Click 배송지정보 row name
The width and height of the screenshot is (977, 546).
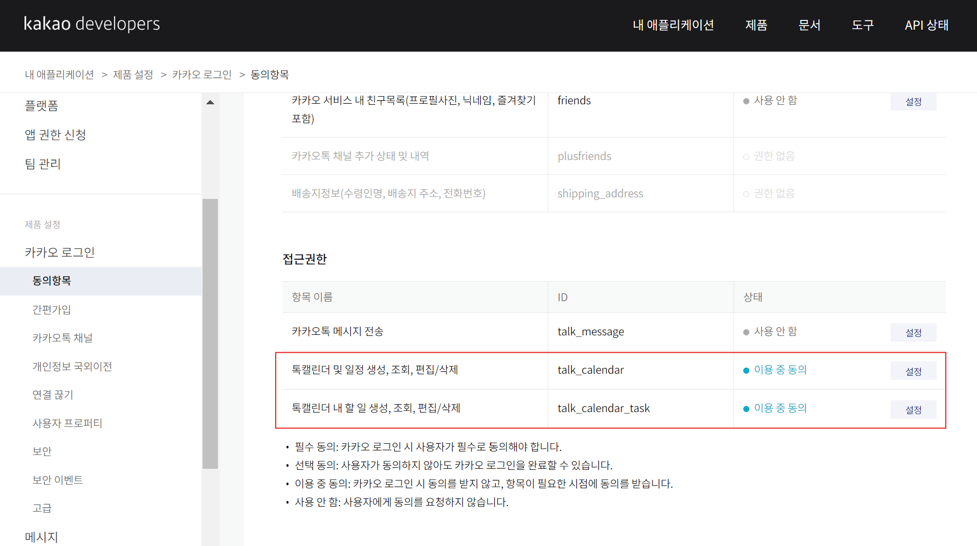click(389, 194)
